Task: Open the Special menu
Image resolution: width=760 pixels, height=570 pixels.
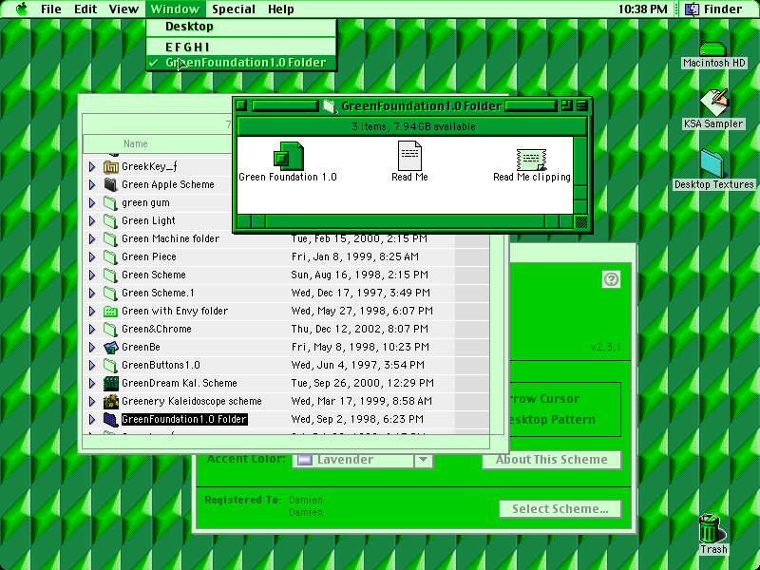Action: (x=234, y=9)
